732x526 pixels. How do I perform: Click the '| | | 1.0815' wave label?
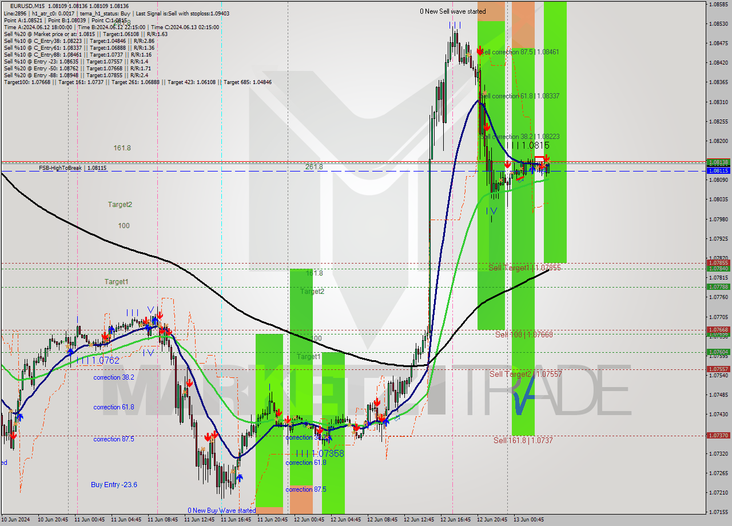coord(527,146)
